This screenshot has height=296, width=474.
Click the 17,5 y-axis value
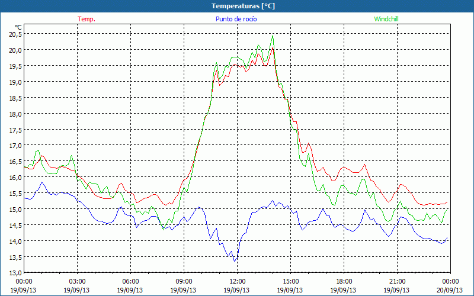(x=15, y=130)
